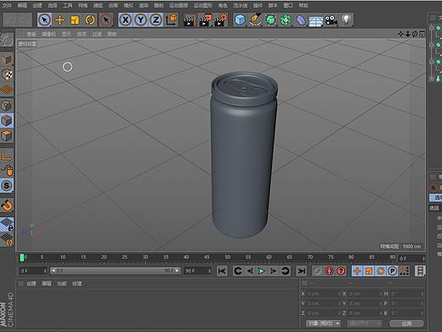
Task: Toggle active viewport maximize icon
Action: tap(422, 34)
